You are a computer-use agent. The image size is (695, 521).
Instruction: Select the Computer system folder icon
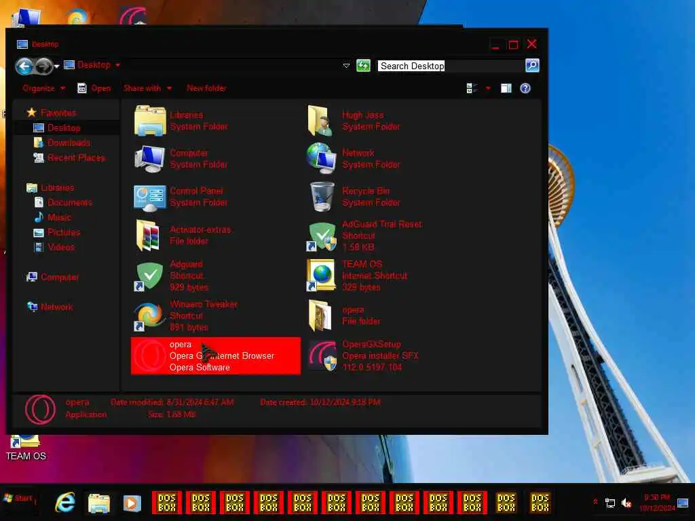[x=150, y=159]
